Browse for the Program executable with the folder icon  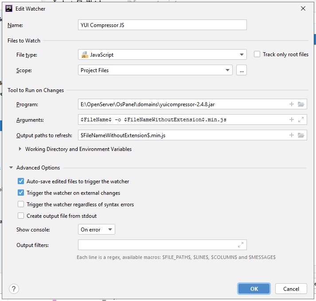[x=301, y=104]
